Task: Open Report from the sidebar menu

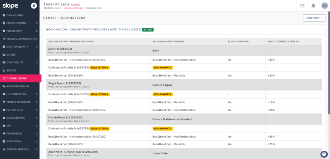Action: click(20, 71)
